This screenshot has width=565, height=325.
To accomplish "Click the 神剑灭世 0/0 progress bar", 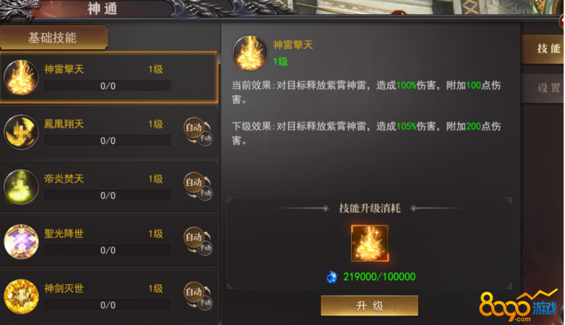I will click(108, 305).
